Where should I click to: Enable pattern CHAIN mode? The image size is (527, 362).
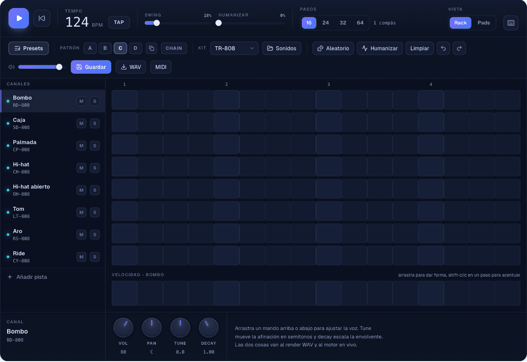174,48
